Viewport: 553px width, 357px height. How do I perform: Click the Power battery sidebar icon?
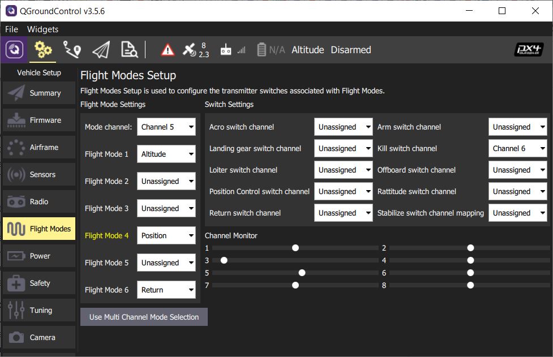click(x=16, y=256)
